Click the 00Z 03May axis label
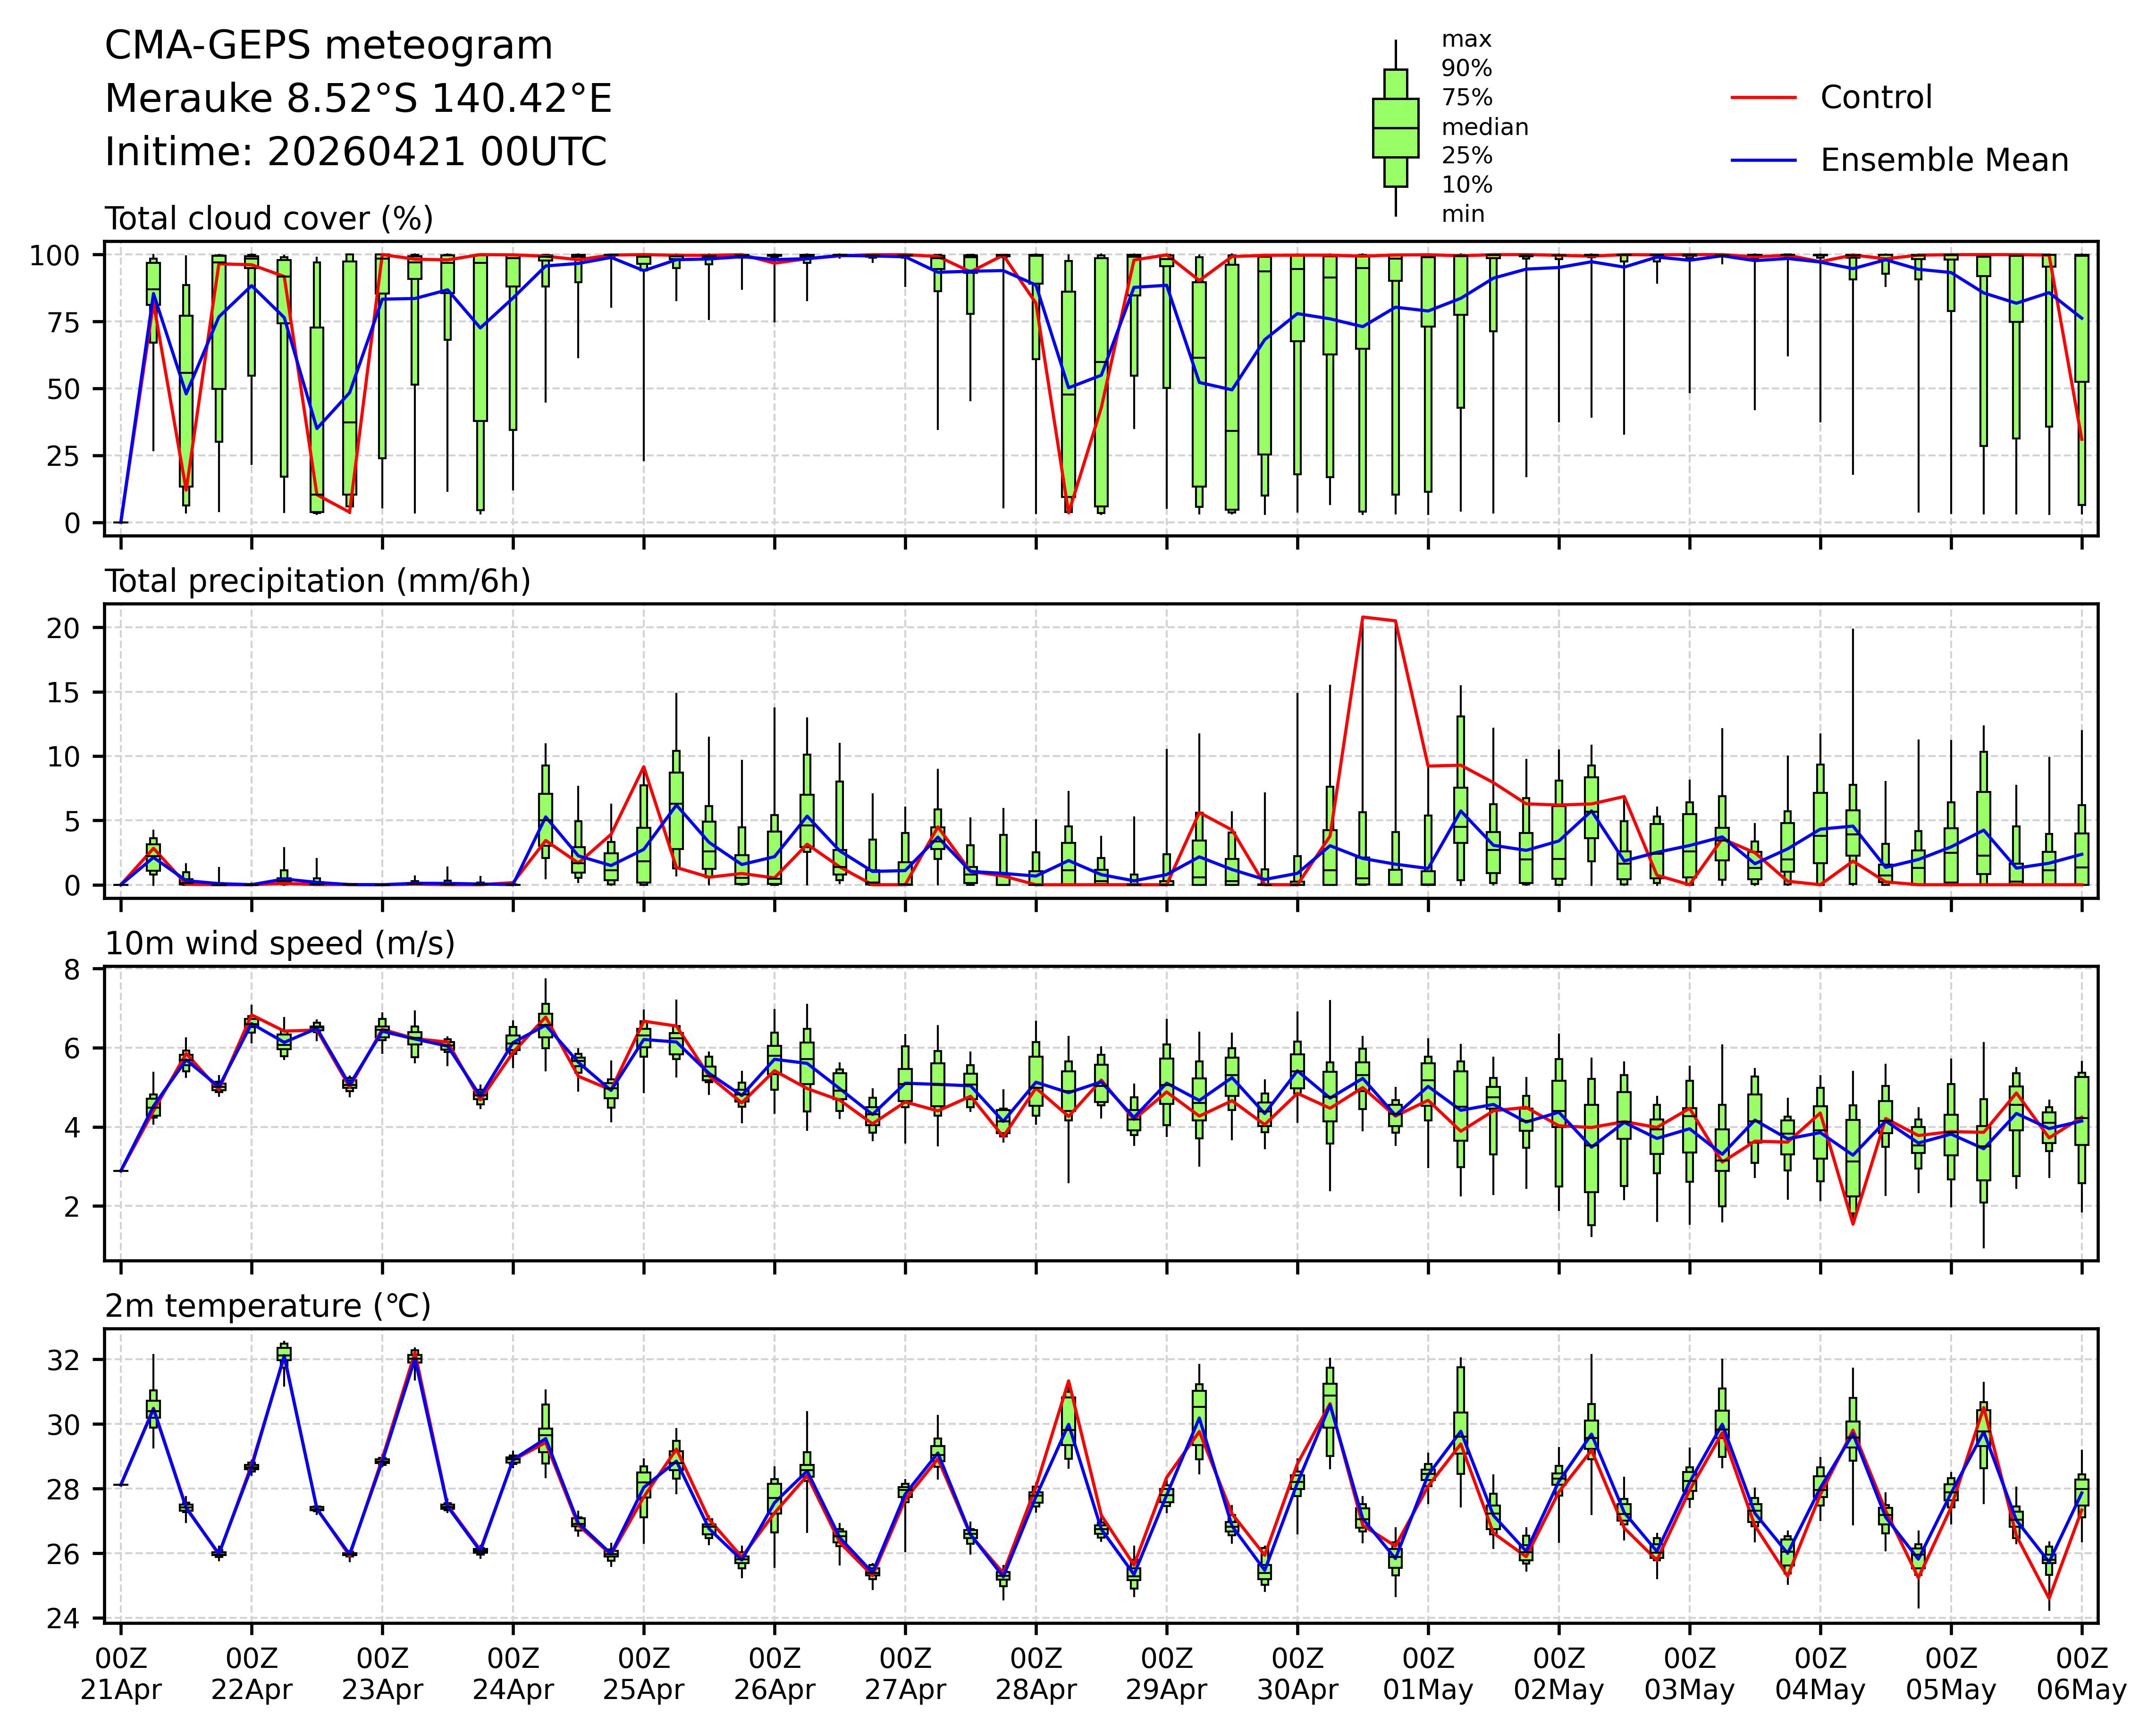This screenshot has height=1733, width=2156. tap(1689, 1674)
